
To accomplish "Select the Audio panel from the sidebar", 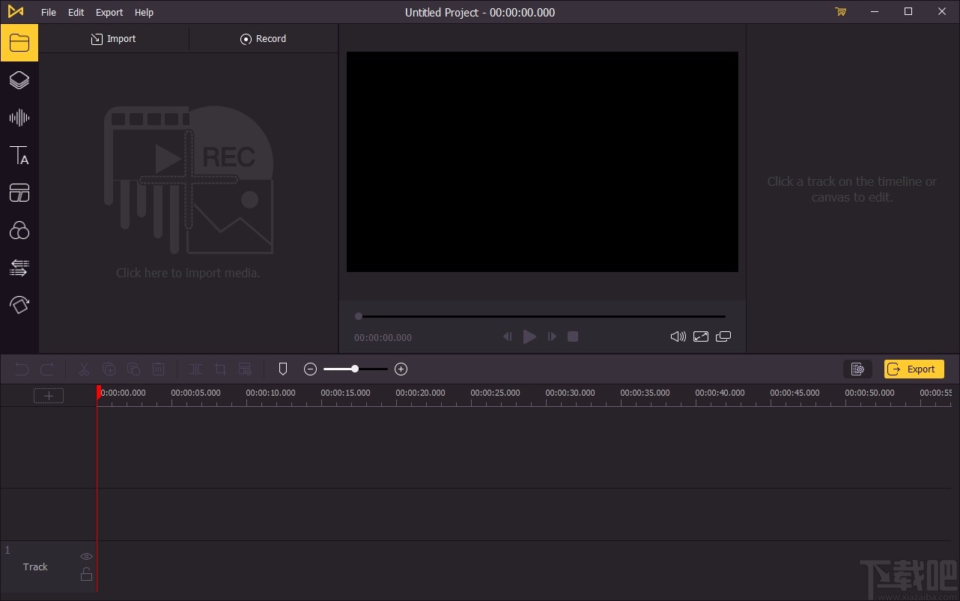I will coord(19,117).
